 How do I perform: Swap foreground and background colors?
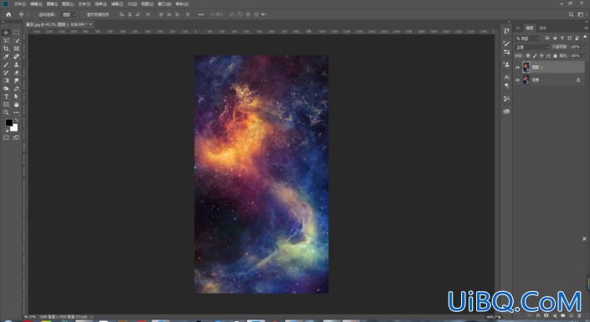click(x=16, y=120)
